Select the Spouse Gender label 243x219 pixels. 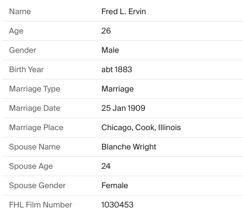(37, 185)
